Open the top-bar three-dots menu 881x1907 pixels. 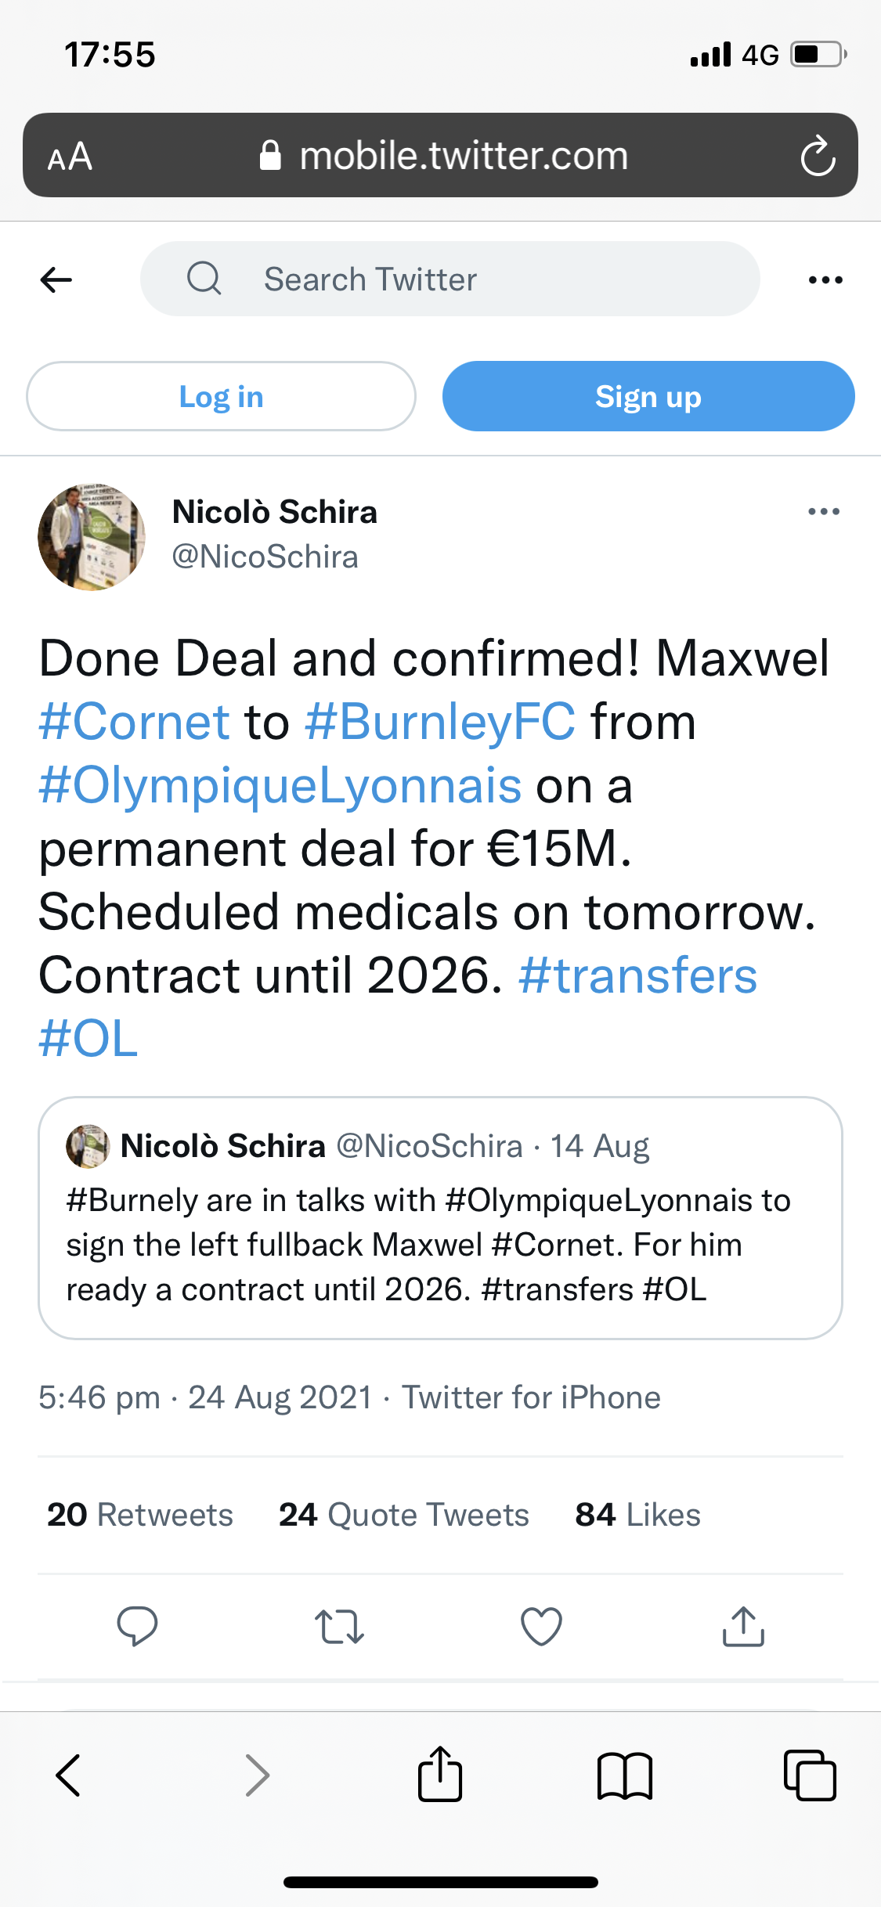coord(825,279)
